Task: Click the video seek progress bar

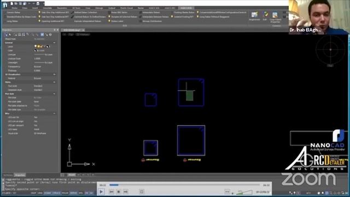Action: tap(184, 185)
